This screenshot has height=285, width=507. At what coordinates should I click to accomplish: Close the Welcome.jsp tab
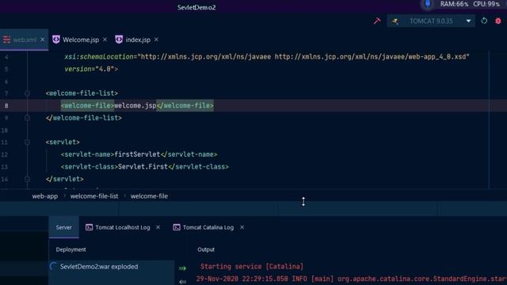pos(105,40)
